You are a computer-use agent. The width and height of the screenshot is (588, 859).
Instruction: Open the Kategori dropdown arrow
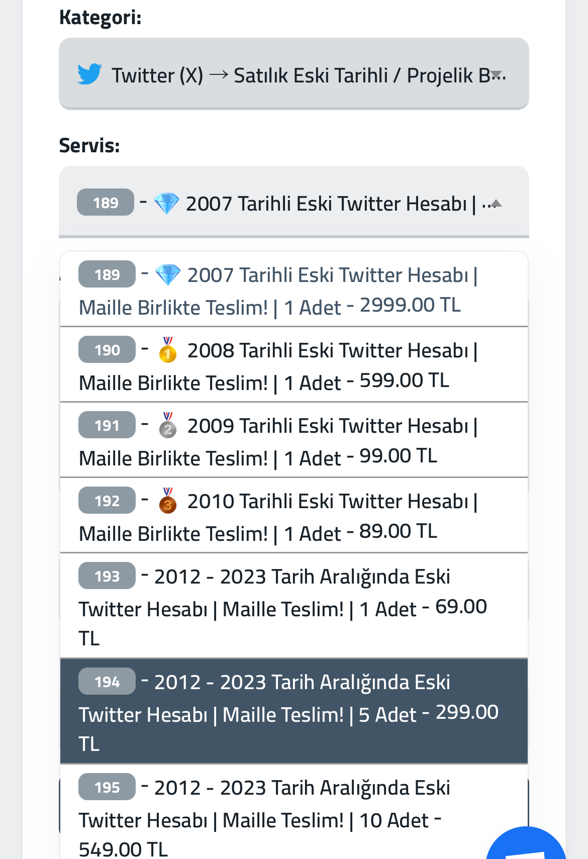click(x=497, y=75)
